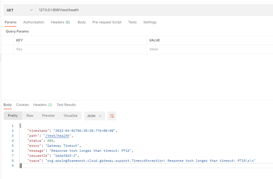The image size is (273, 179).
Task: Click line number 9 in response gutter
Action: coord(13,166)
